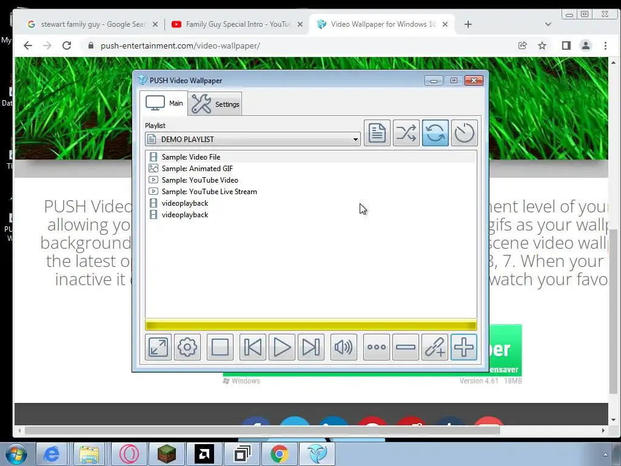The height and width of the screenshot is (466, 621).
Task: Open Opera browser from taskbar
Action: click(129, 454)
